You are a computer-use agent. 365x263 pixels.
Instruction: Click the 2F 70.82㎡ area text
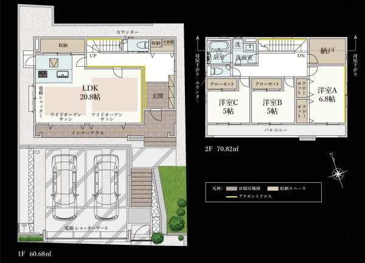point(222,149)
